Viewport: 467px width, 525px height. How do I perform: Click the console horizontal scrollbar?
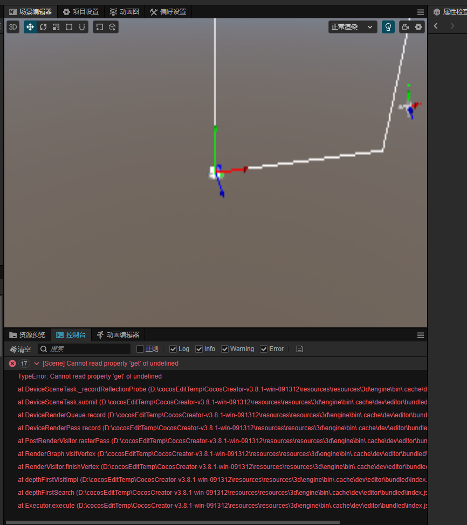tap(173, 522)
